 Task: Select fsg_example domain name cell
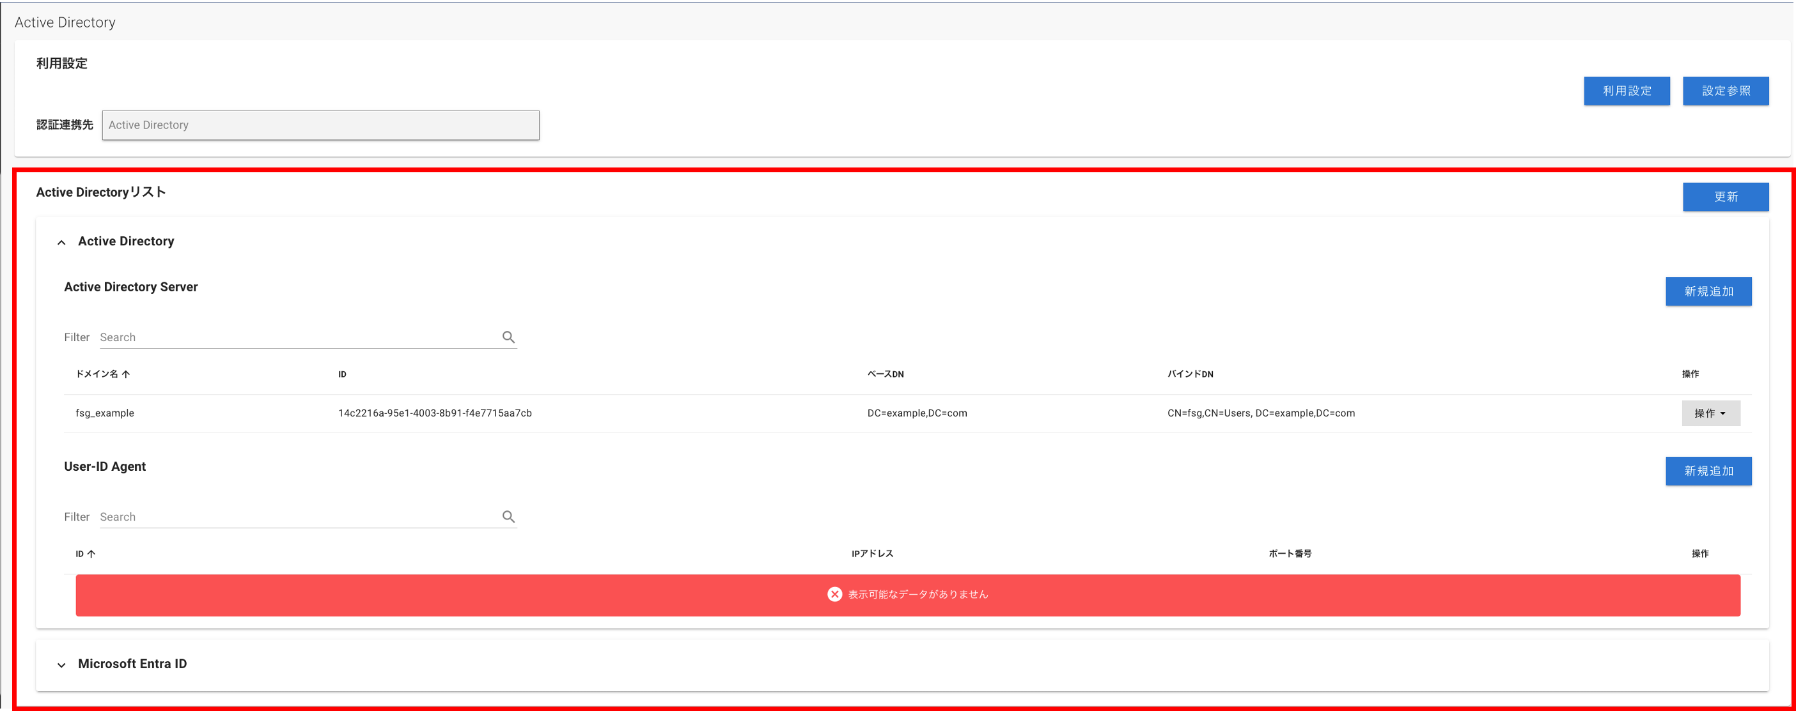[x=105, y=413]
